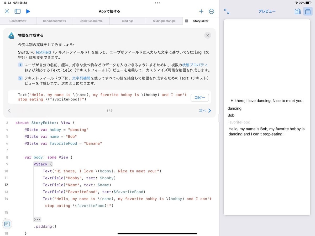Tap the 16:32 clock in status bar
315x236 pixels.
7,3
